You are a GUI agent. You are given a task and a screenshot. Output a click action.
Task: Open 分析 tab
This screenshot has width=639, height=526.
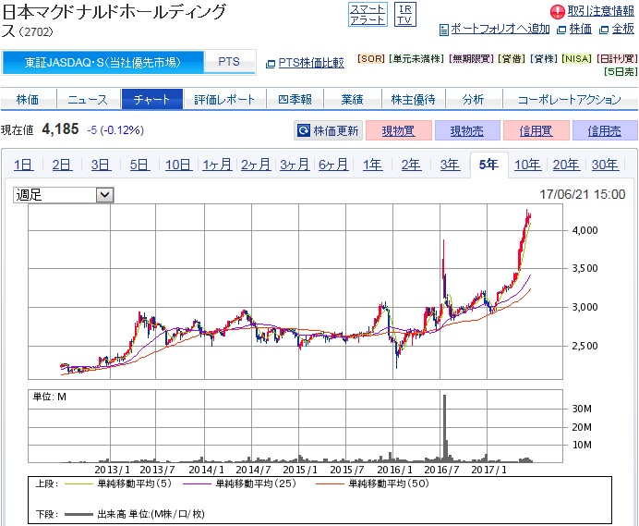click(x=474, y=99)
